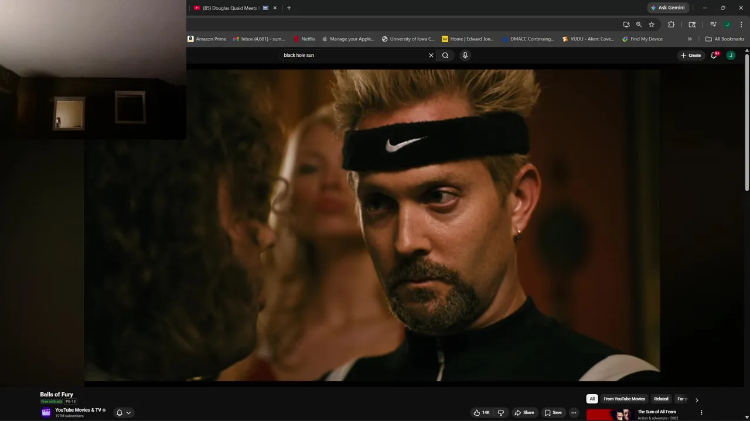
Task: Open Netflix bookmark
Action: click(x=304, y=39)
